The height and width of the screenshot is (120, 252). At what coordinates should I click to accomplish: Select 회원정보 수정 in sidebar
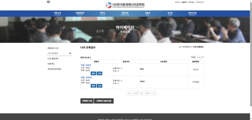click(x=53, y=48)
